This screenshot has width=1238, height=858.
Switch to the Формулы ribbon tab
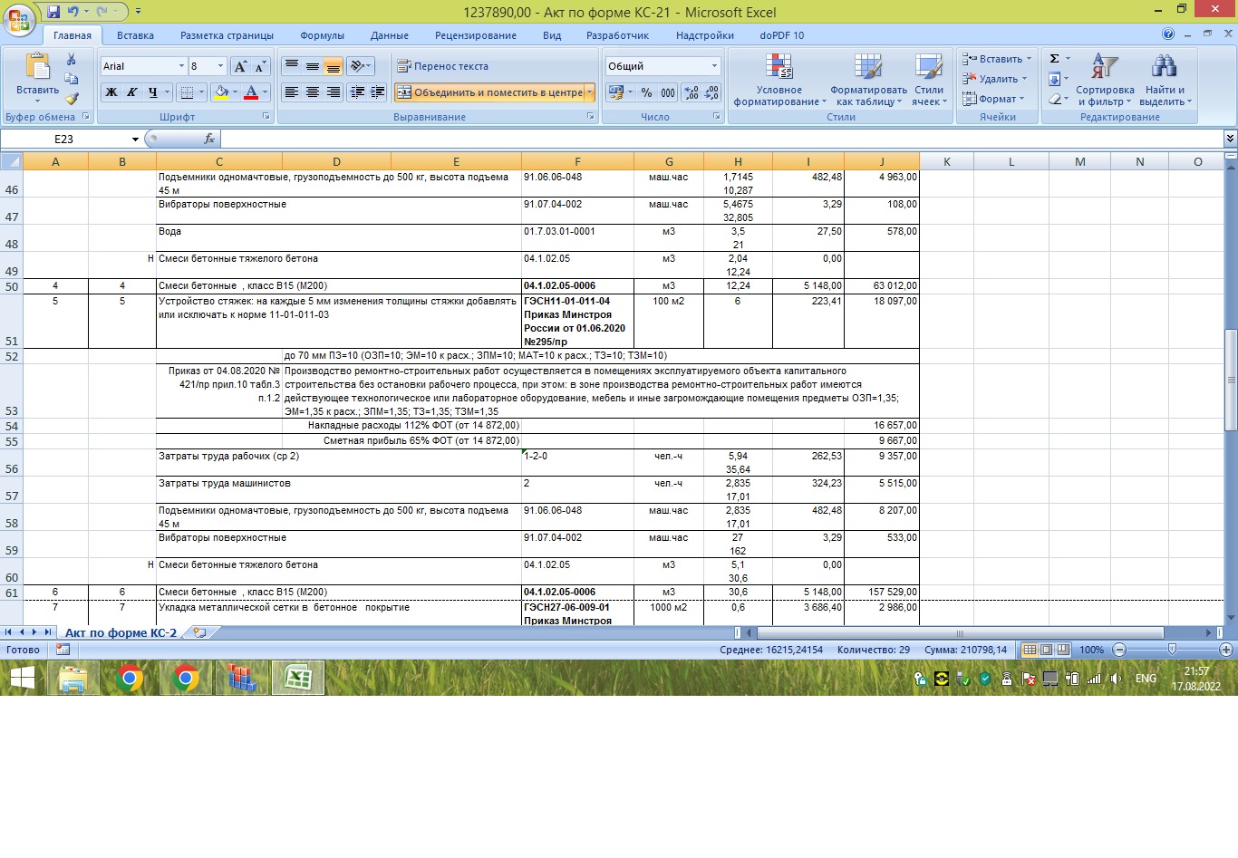coord(322,35)
